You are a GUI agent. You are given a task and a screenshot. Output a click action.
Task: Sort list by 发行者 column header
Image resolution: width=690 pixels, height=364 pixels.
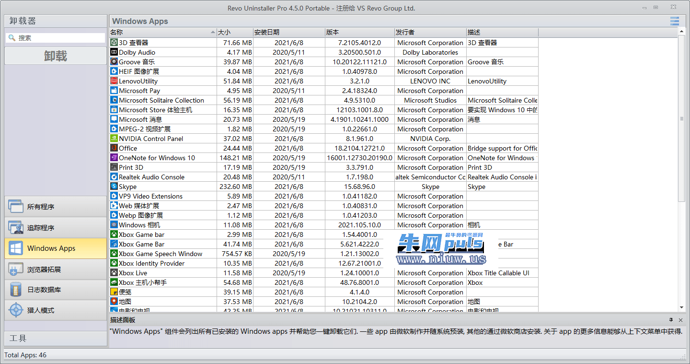pos(430,32)
